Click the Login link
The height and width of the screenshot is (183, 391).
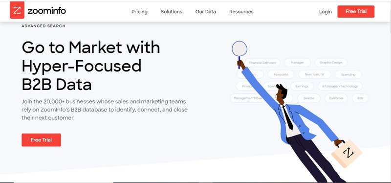coord(326,12)
